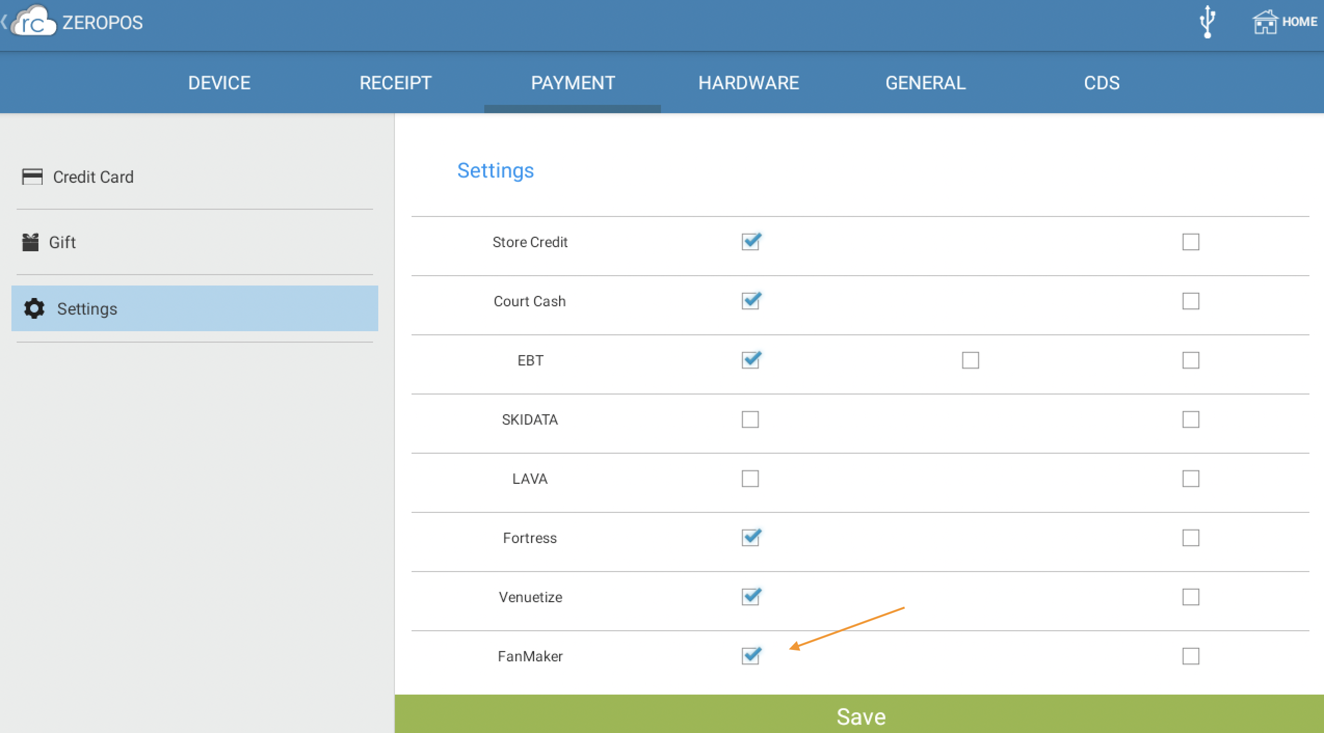
Task: Click the Home house icon
Action: click(x=1265, y=22)
